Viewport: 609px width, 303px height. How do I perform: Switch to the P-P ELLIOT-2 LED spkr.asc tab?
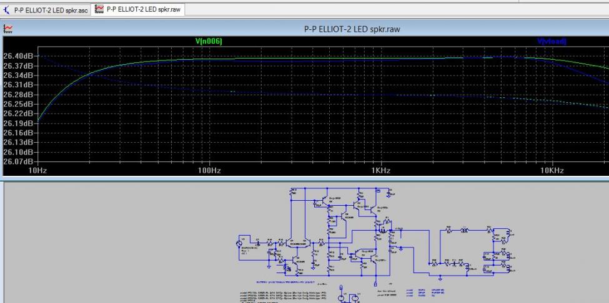pos(51,9)
